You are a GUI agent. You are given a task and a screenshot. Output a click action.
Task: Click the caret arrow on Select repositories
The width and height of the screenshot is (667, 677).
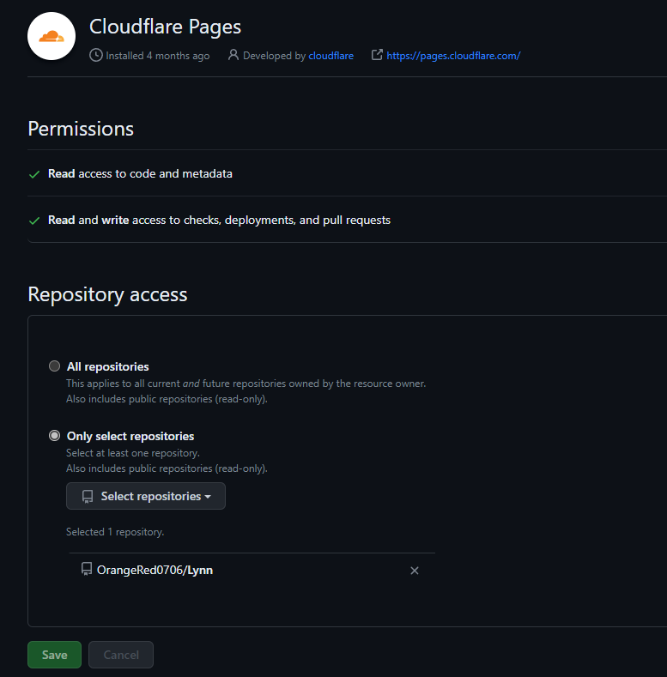[x=208, y=497]
